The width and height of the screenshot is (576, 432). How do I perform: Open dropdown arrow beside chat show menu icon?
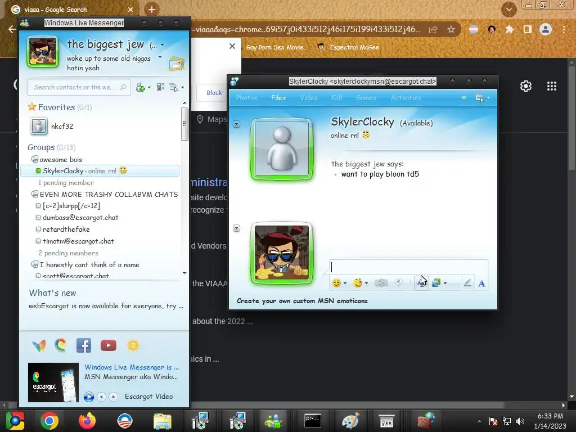coord(488,98)
